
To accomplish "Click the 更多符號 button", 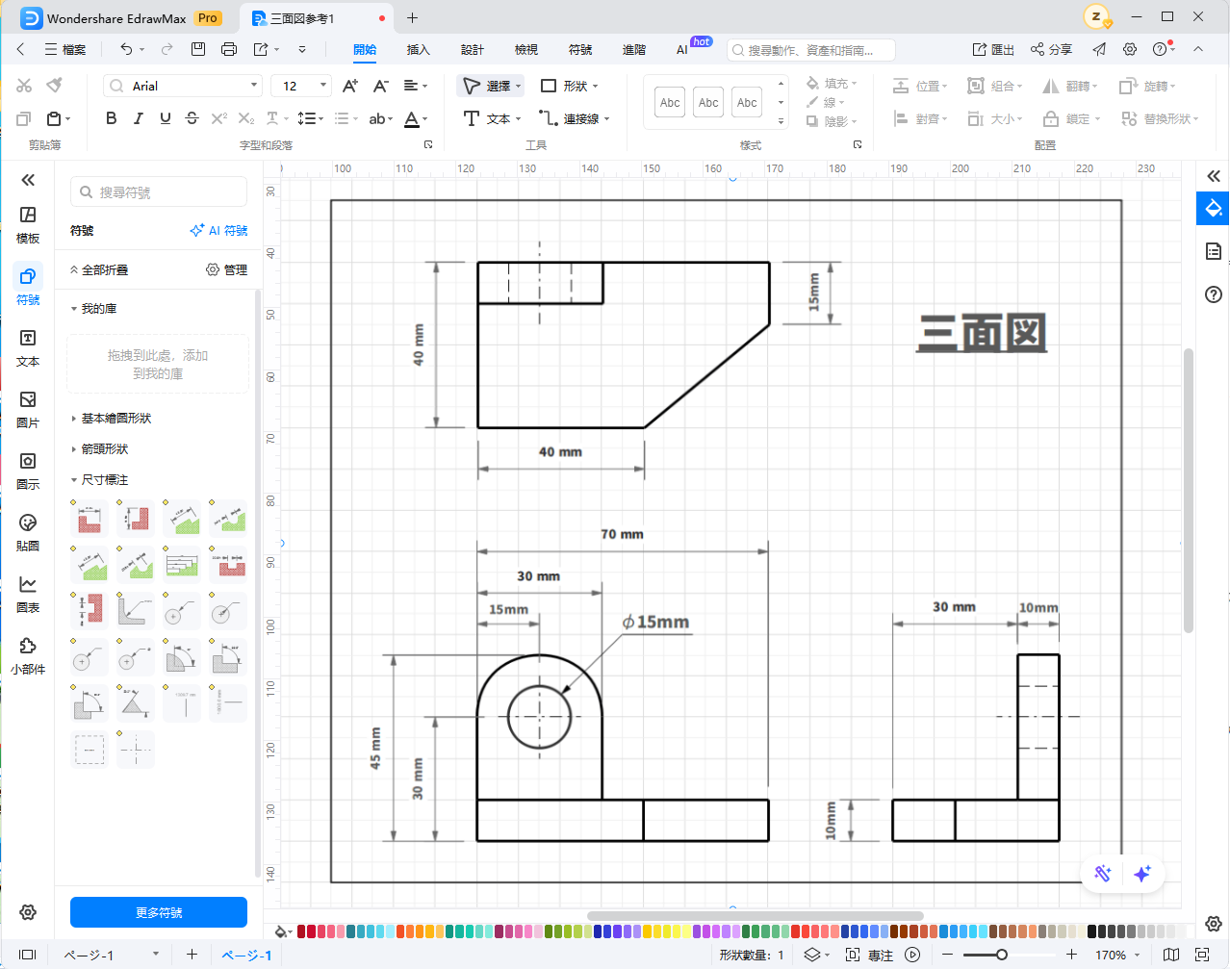I will [x=159, y=912].
